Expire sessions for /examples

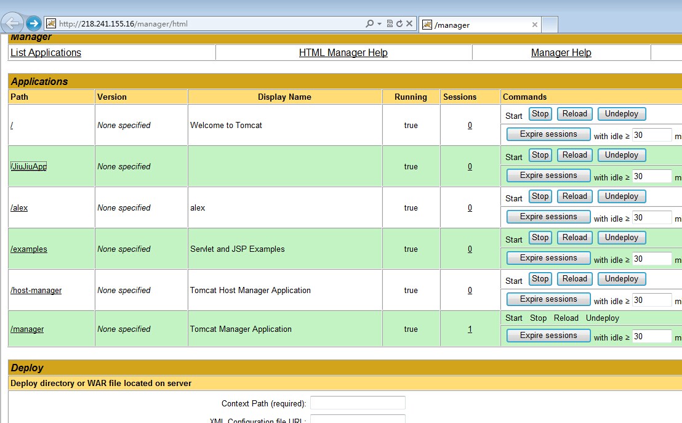coord(548,258)
